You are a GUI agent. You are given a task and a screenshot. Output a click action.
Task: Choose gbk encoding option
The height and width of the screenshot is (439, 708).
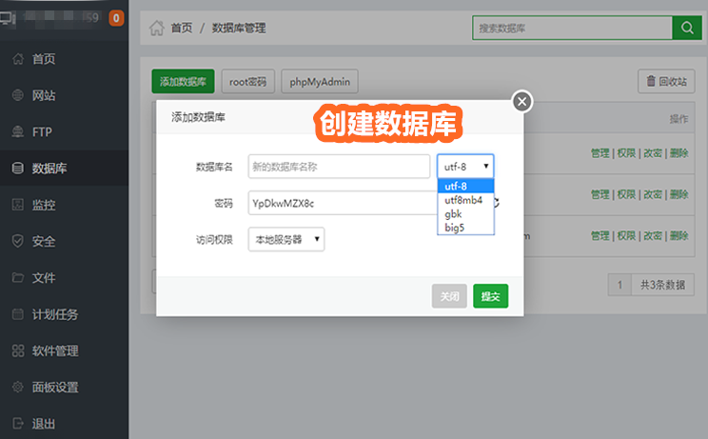point(454,214)
